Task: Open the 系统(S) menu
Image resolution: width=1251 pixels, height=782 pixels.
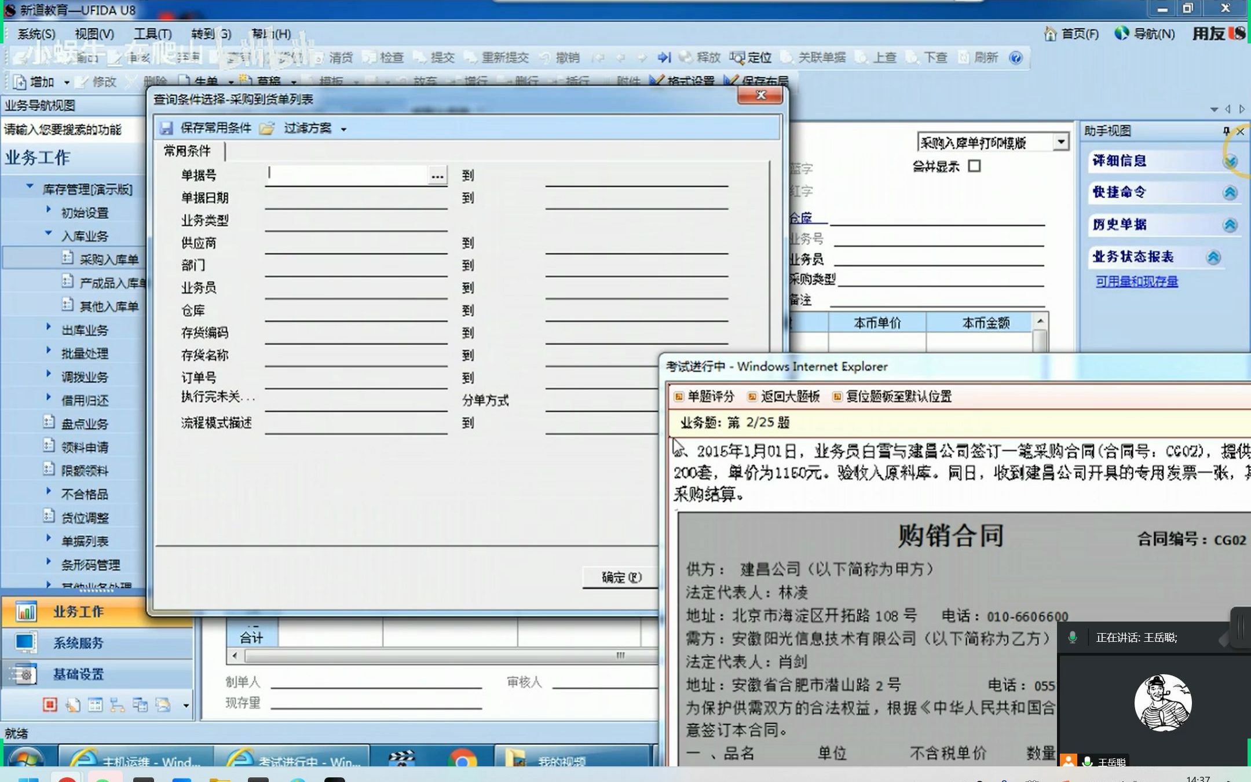Action: (x=36, y=34)
